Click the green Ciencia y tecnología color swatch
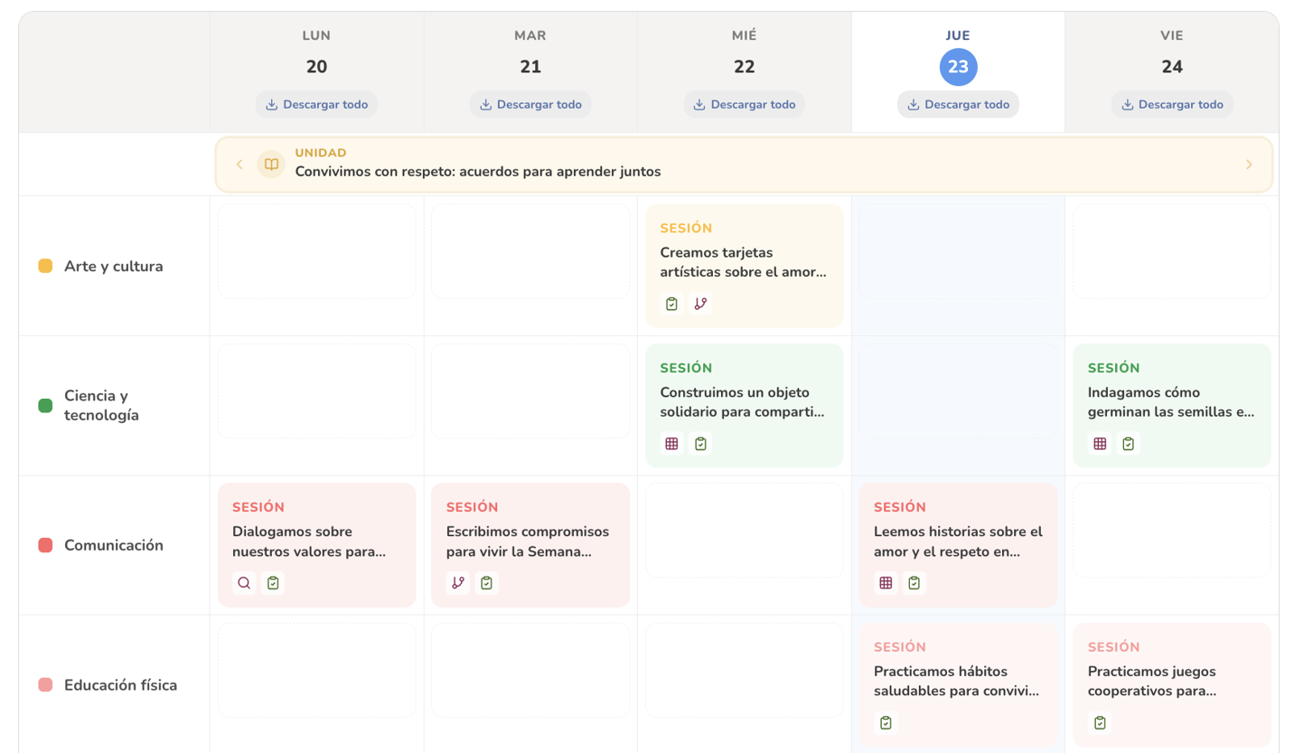The width and height of the screenshot is (1294, 753). coord(45,406)
